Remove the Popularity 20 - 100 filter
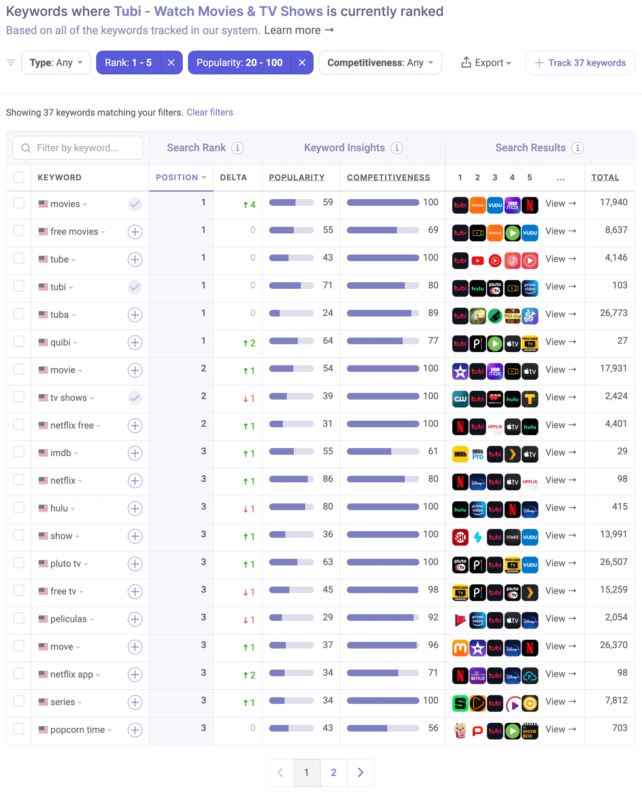Viewport: 642px width, 796px height. [302, 63]
